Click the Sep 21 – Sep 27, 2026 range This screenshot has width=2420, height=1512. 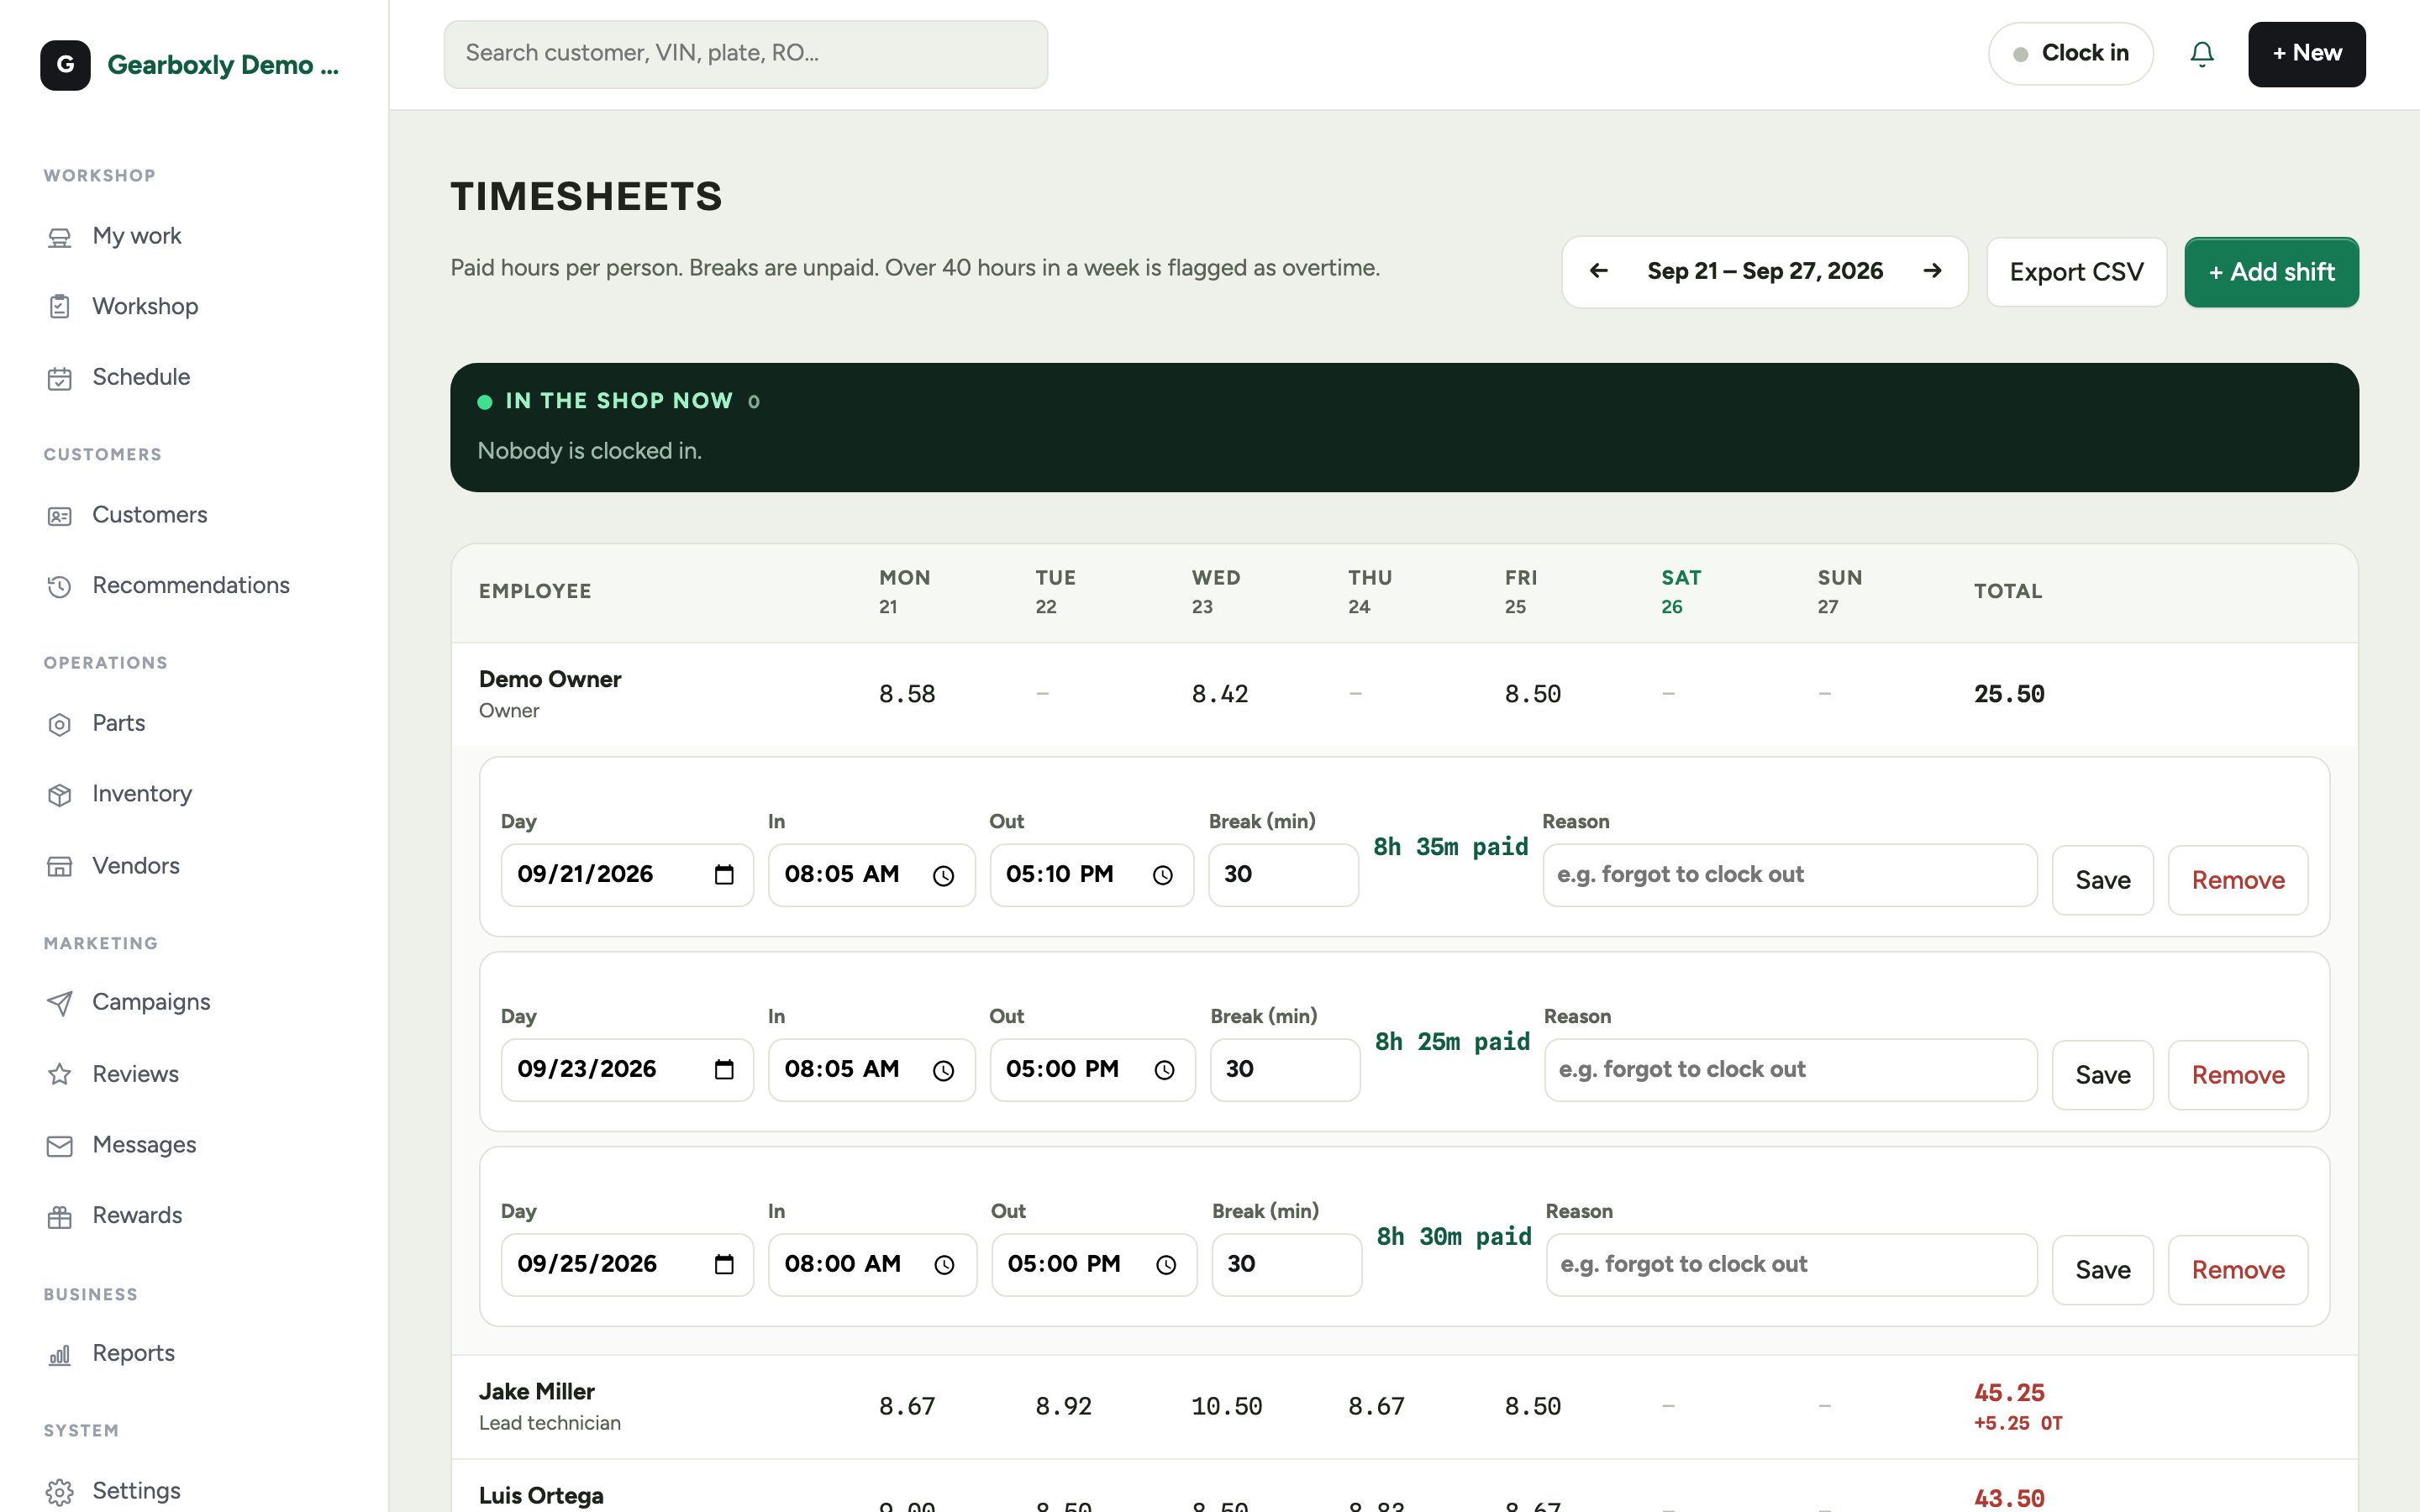1765,271
